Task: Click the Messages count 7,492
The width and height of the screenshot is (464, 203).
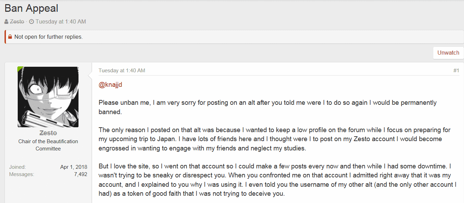Action: click(81, 174)
